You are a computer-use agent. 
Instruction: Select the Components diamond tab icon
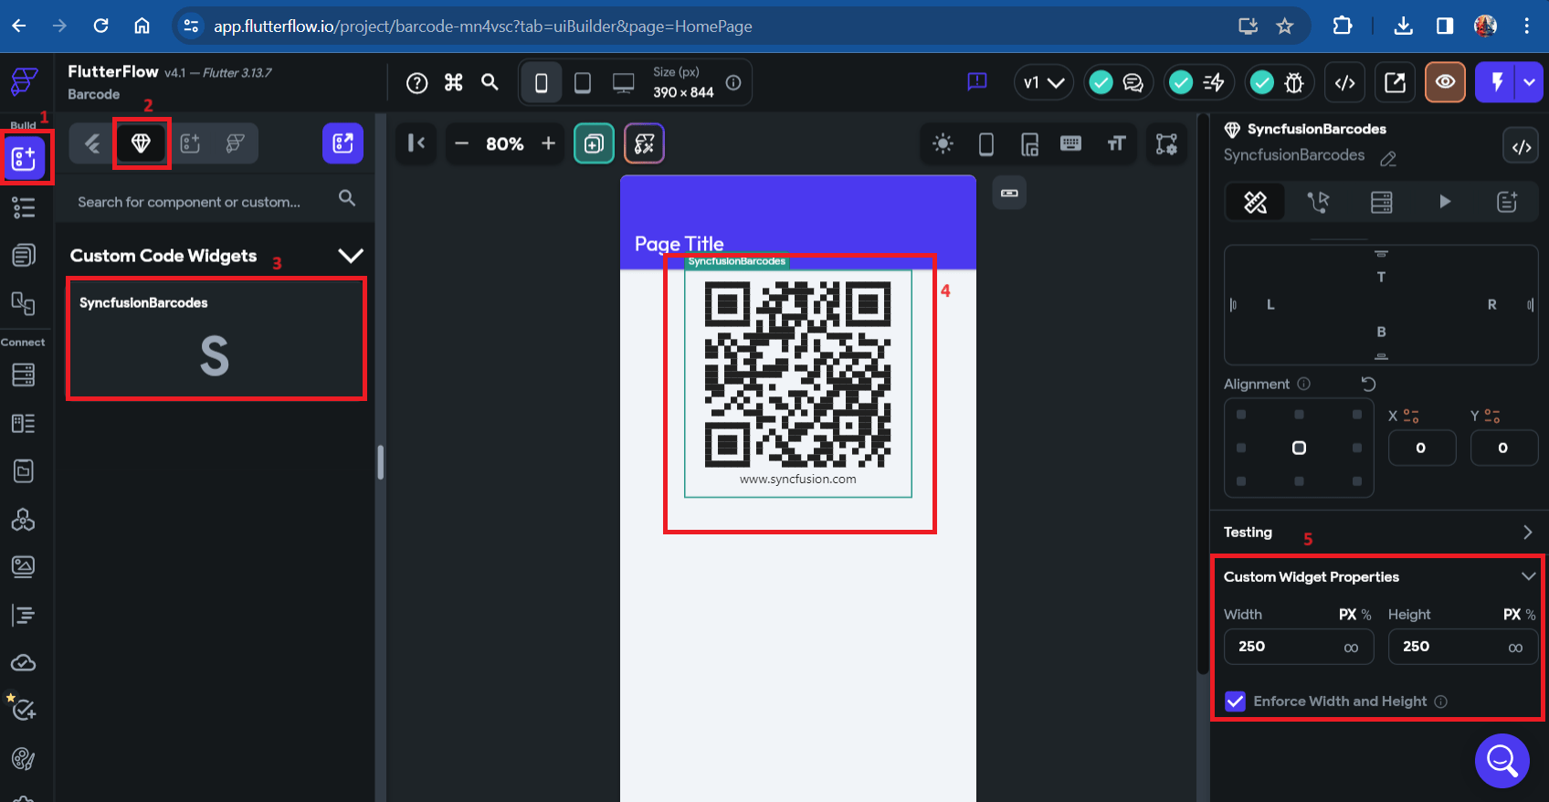(141, 143)
